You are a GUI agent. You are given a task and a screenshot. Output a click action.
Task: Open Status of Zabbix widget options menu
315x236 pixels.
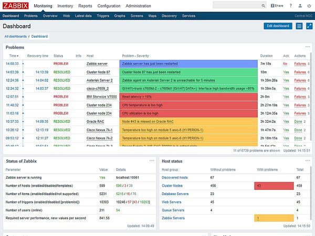pos(152,161)
